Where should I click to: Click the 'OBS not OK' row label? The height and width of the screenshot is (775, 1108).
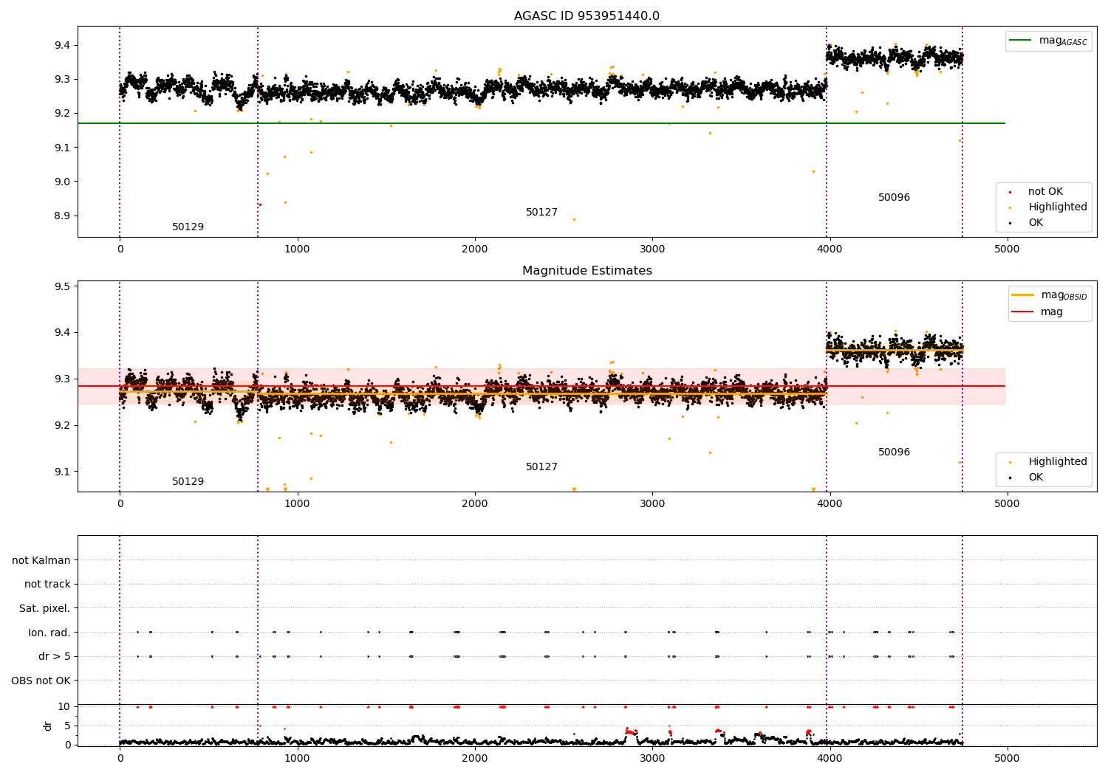[x=41, y=681]
